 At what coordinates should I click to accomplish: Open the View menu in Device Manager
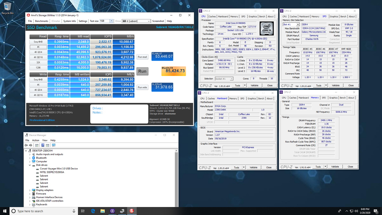pos(45,140)
